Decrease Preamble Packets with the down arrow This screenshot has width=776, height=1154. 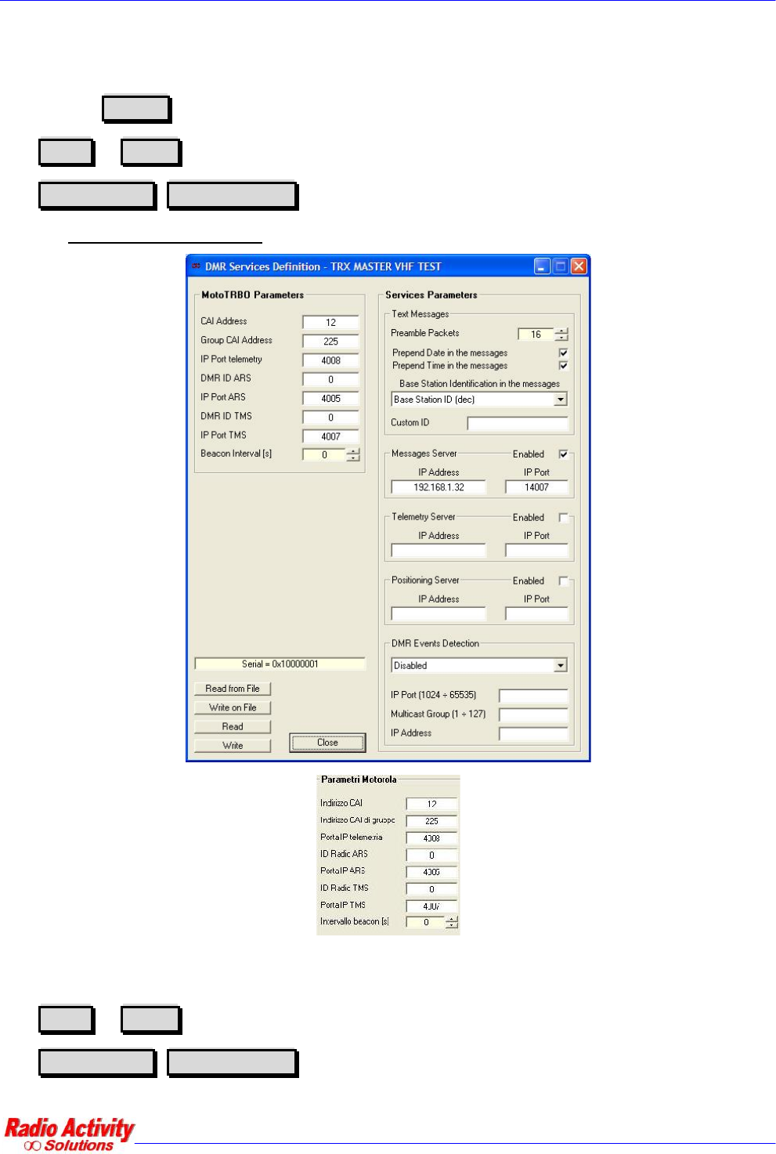(x=561, y=338)
